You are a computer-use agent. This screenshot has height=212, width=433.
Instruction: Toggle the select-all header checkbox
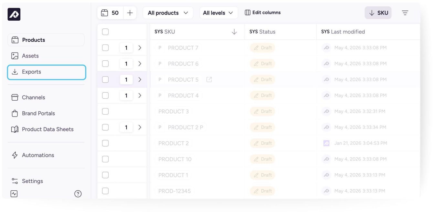coord(105,32)
